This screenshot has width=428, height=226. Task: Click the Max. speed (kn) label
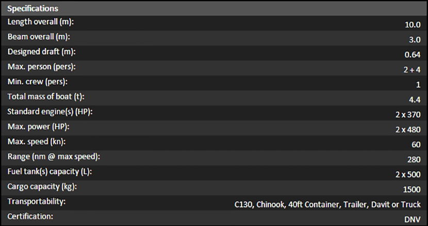[36, 142]
